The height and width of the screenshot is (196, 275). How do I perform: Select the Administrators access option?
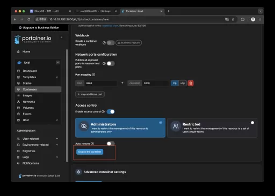tap(120, 127)
